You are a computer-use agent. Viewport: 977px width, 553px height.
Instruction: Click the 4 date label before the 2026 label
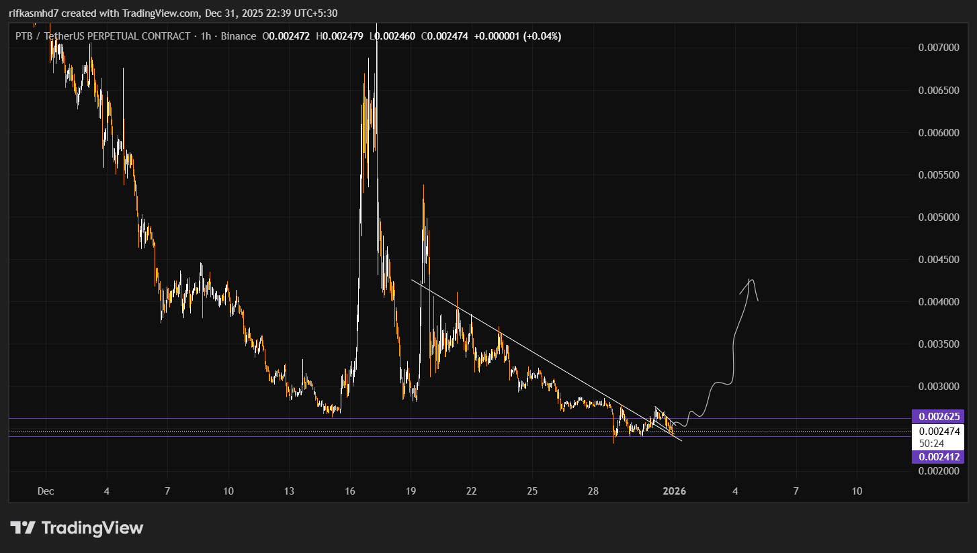[x=107, y=491]
